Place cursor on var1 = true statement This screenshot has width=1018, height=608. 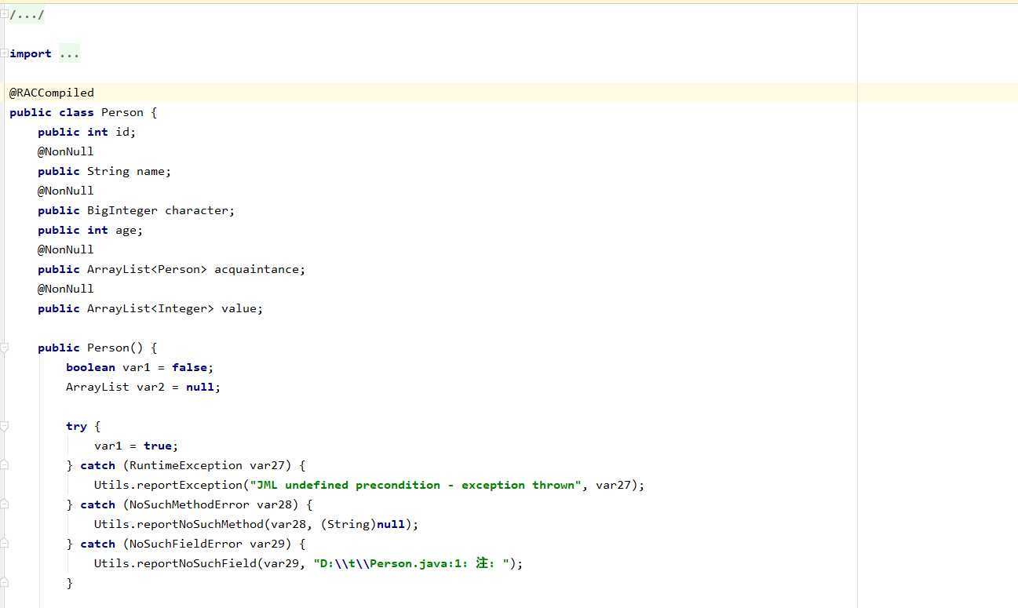point(137,446)
